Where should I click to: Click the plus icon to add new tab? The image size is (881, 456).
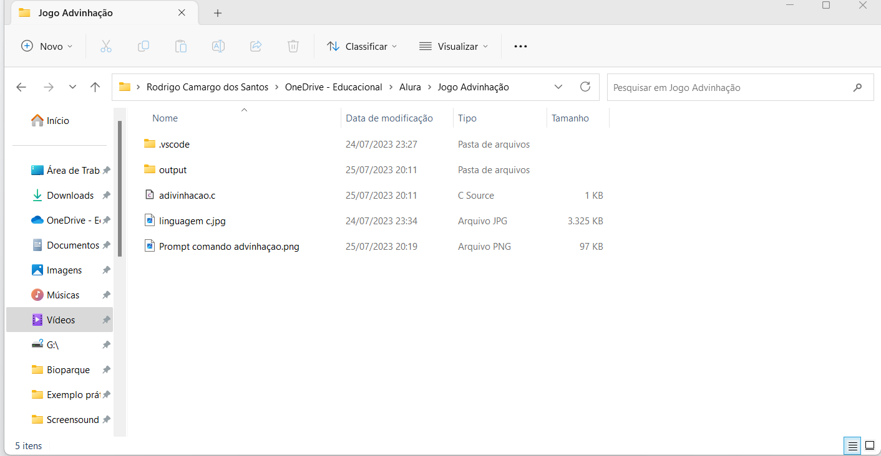coord(218,13)
